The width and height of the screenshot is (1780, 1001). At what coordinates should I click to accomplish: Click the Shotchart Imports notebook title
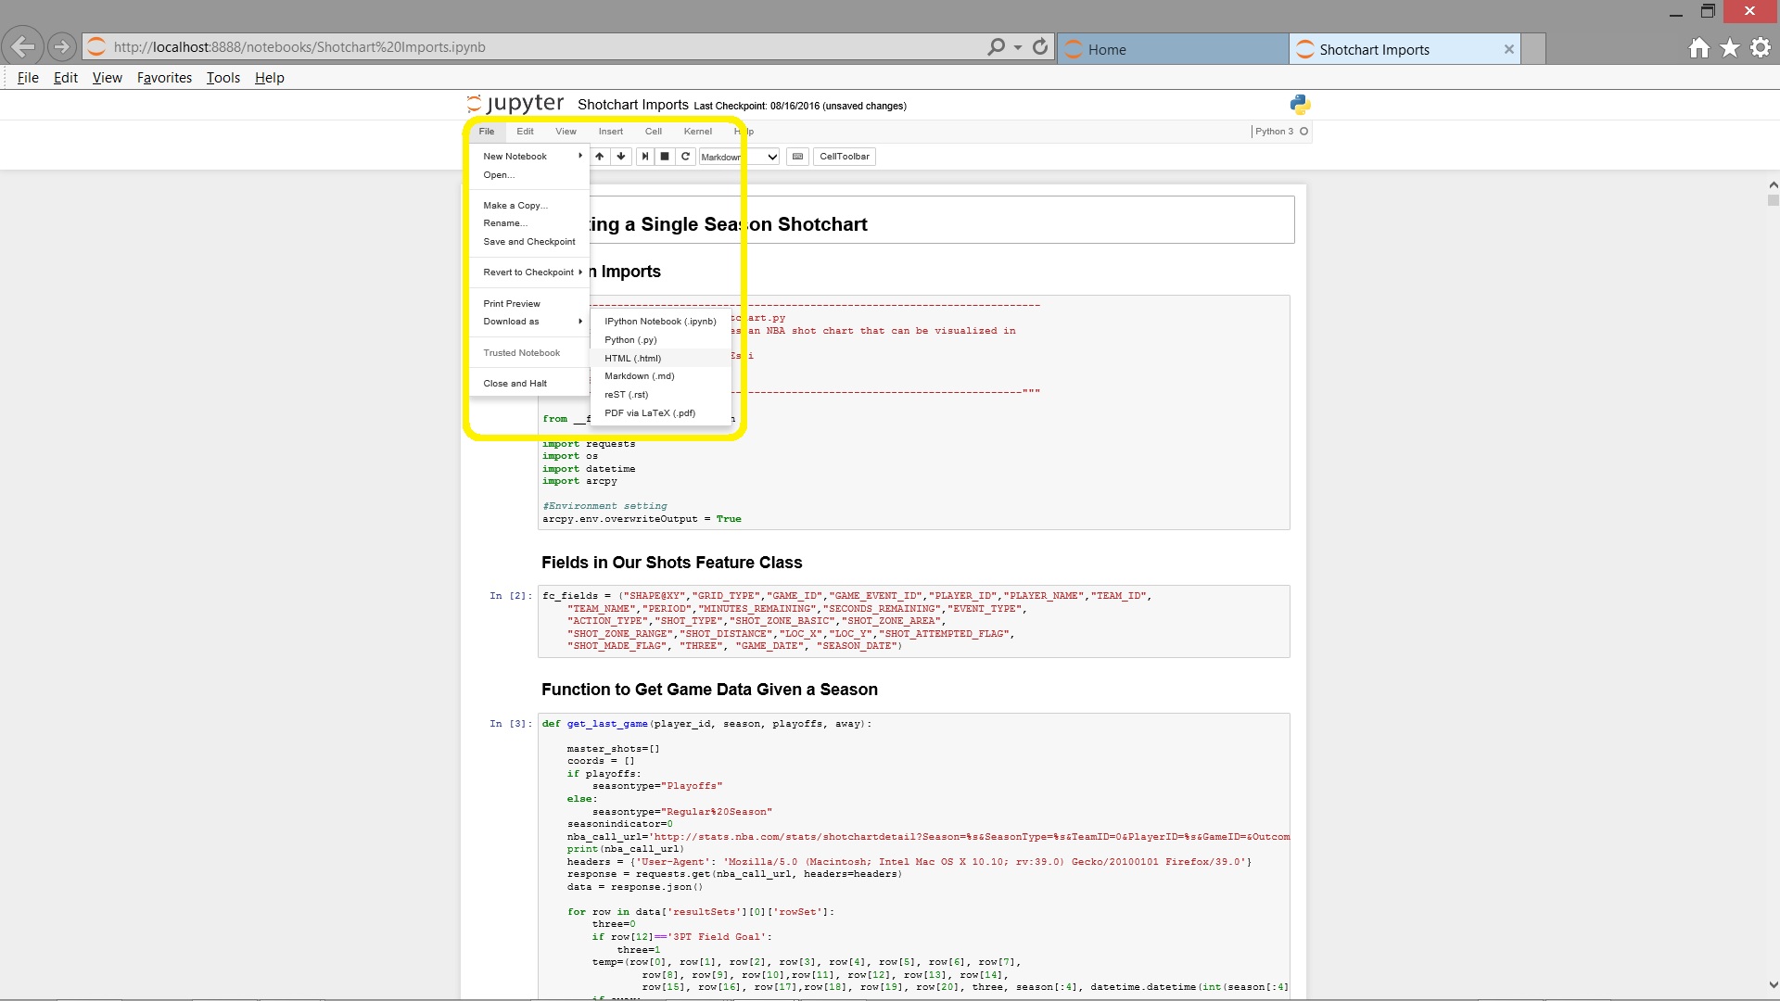tap(633, 105)
